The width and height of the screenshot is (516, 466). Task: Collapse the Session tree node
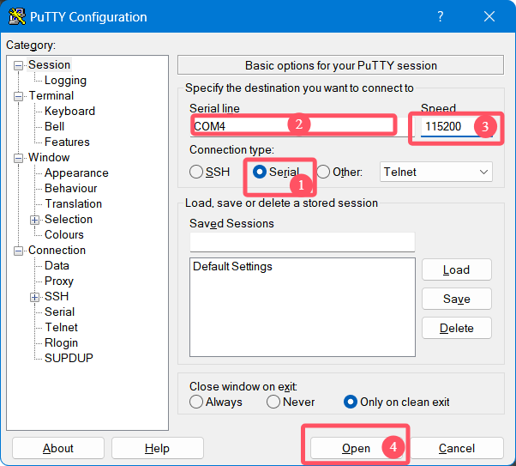pyautogui.click(x=19, y=65)
